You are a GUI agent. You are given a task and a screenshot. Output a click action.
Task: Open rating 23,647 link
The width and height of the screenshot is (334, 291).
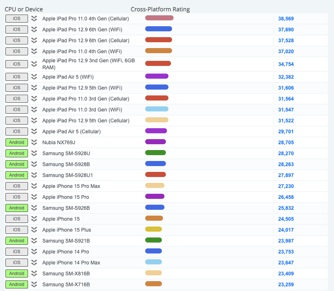[x=286, y=263]
